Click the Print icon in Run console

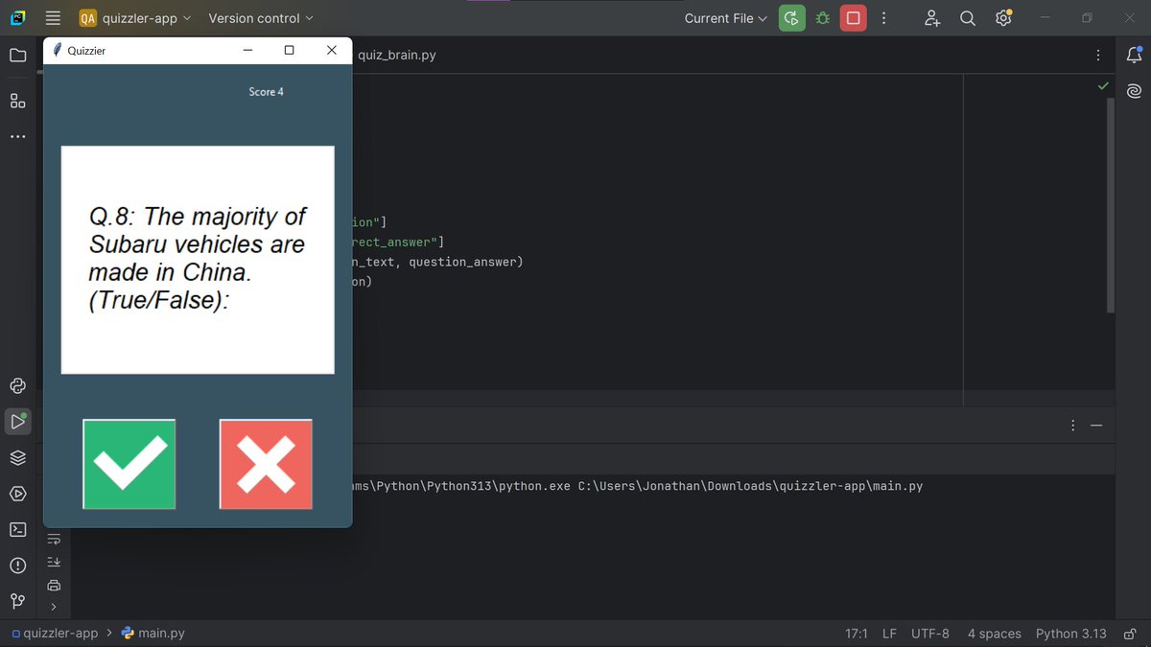pos(54,585)
